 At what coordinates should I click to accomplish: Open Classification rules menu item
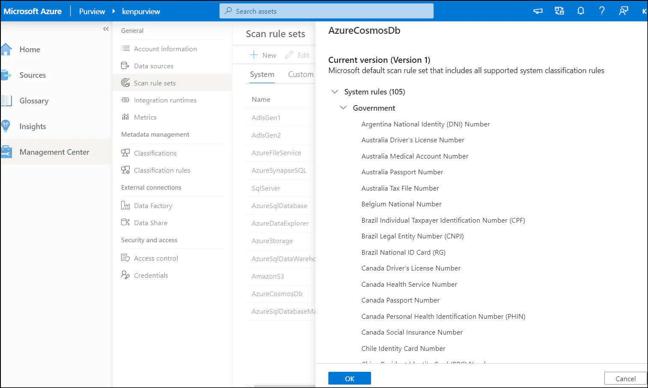pos(172,170)
